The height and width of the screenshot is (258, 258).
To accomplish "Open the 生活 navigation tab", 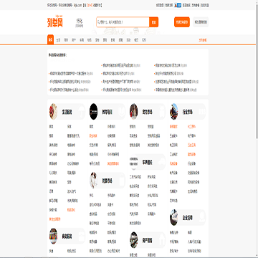I will tap(58, 40).
